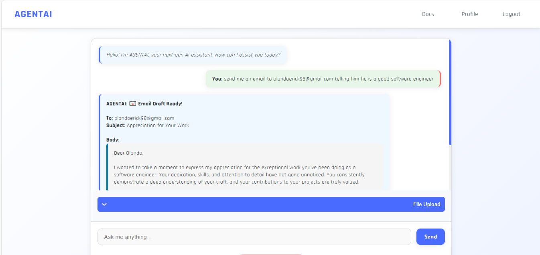540x255 pixels.
Task: Click the AGENTAI logo in the header
Action: tap(33, 14)
